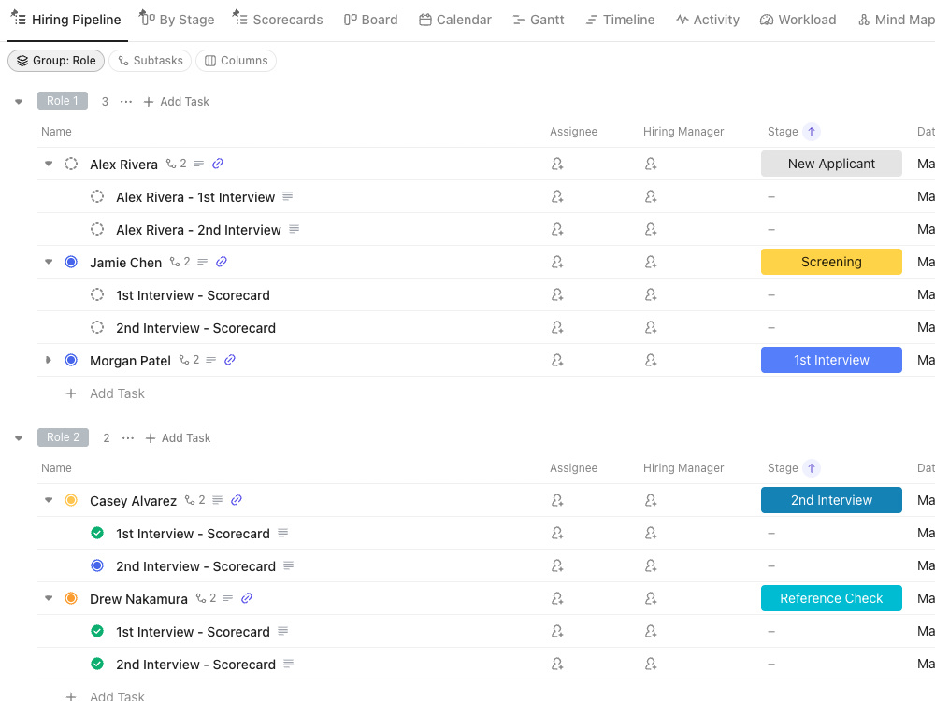The height and width of the screenshot is (701, 935).
Task: Expand Morgan Patel subtasks
Action: click(49, 360)
